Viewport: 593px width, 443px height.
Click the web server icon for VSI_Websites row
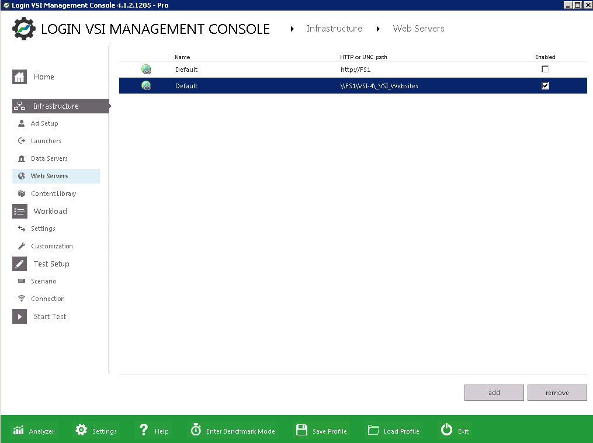pyautogui.click(x=146, y=85)
